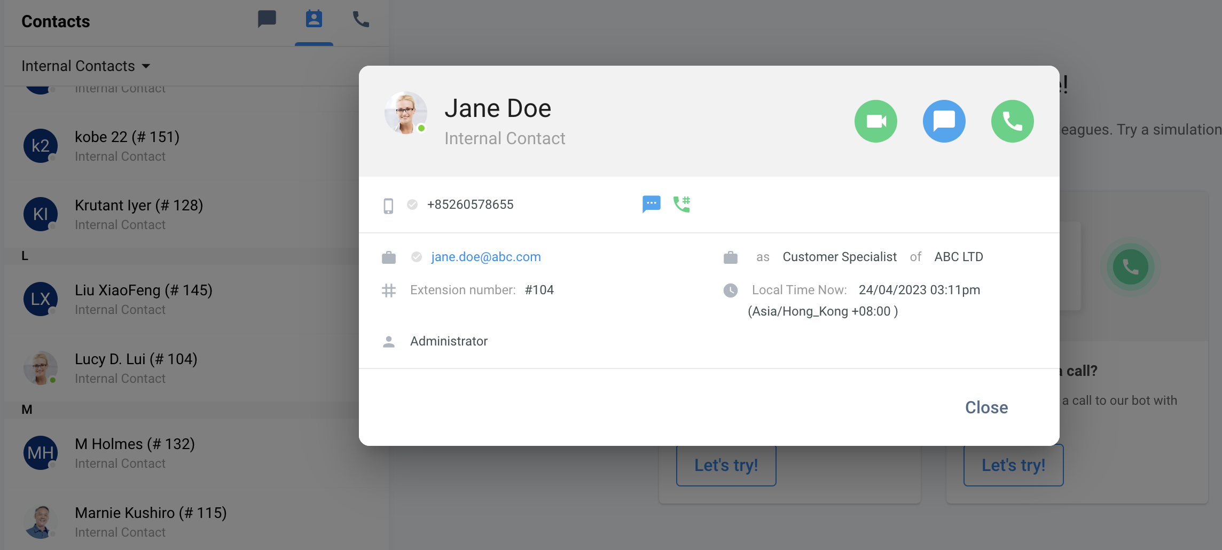This screenshot has width=1222, height=550.
Task: Start a voice call to Jane Doe
Action: [x=1012, y=121]
